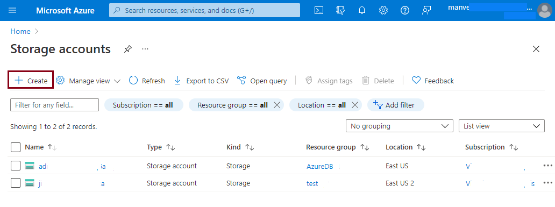Sort by Subscription column
This screenshot has height=207, width=555.
coord(492,147)
